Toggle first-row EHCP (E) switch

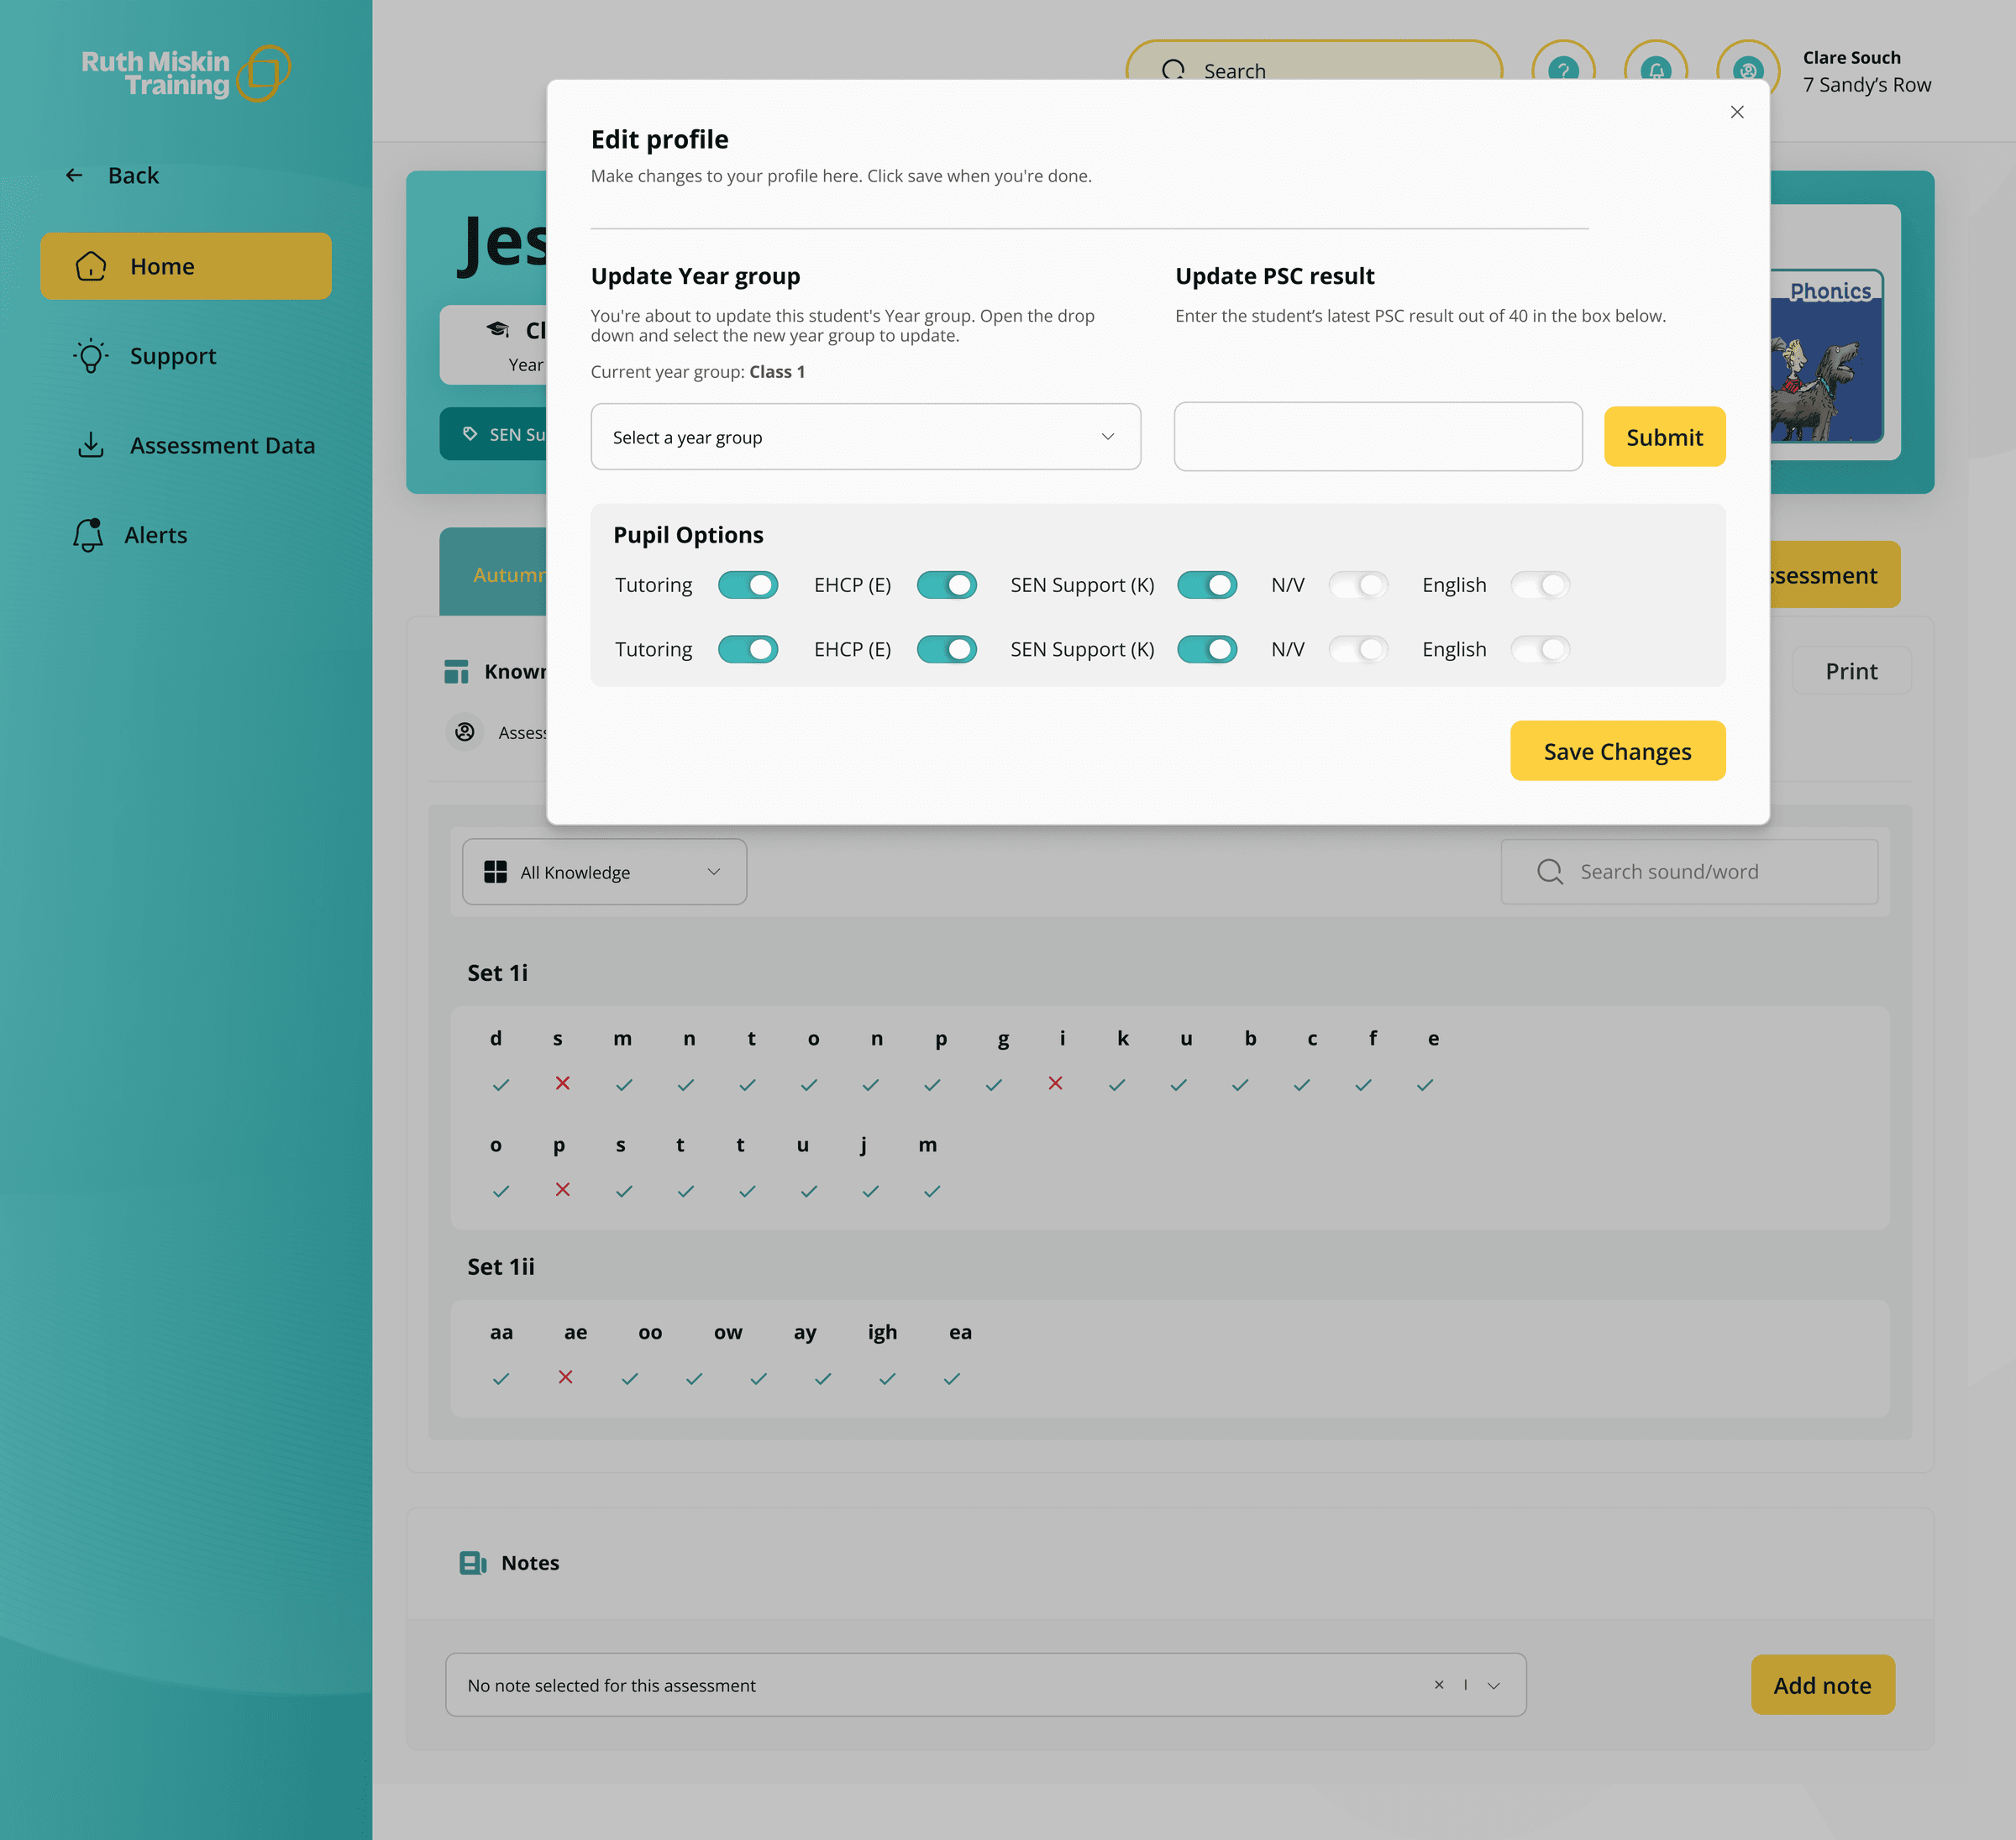click(947, 585)
